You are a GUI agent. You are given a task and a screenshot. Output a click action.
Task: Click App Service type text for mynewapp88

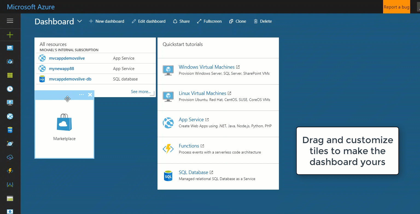pos(124,69)
